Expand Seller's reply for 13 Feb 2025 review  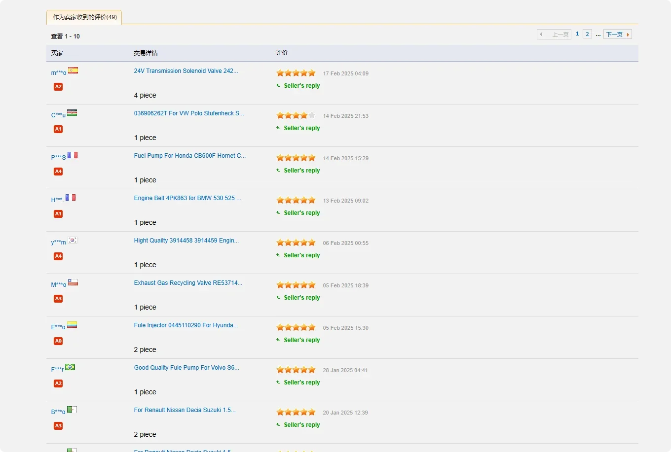(301, 213)
